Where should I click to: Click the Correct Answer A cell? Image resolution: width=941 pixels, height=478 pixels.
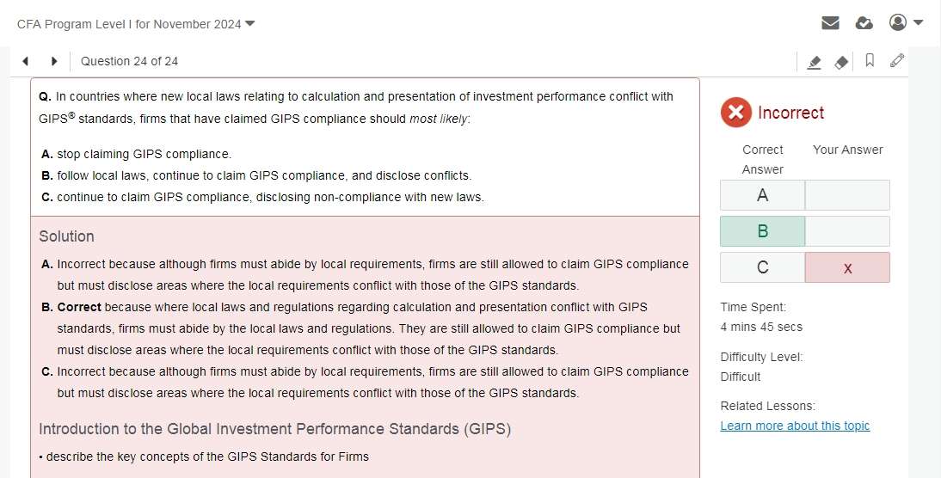coord(762,195)
